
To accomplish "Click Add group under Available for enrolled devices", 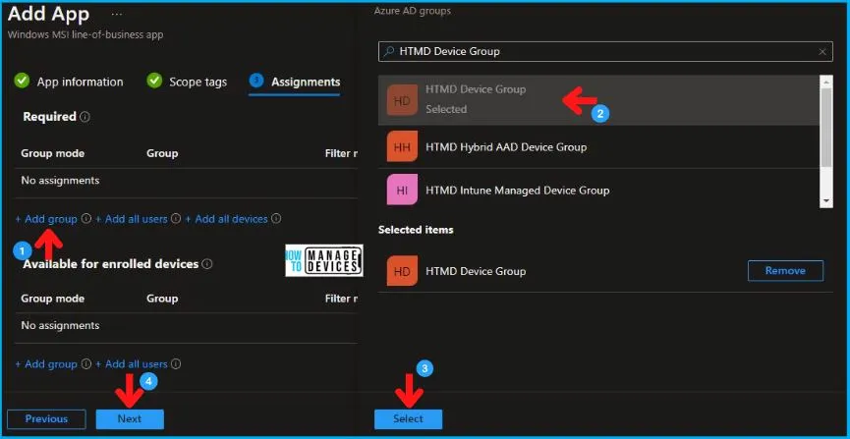I will pos(46,364).
